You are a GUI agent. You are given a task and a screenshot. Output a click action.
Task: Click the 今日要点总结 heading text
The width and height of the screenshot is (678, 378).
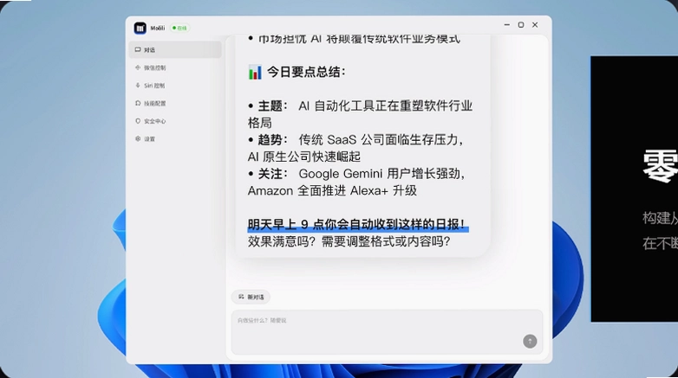click(x=306, y=72)
